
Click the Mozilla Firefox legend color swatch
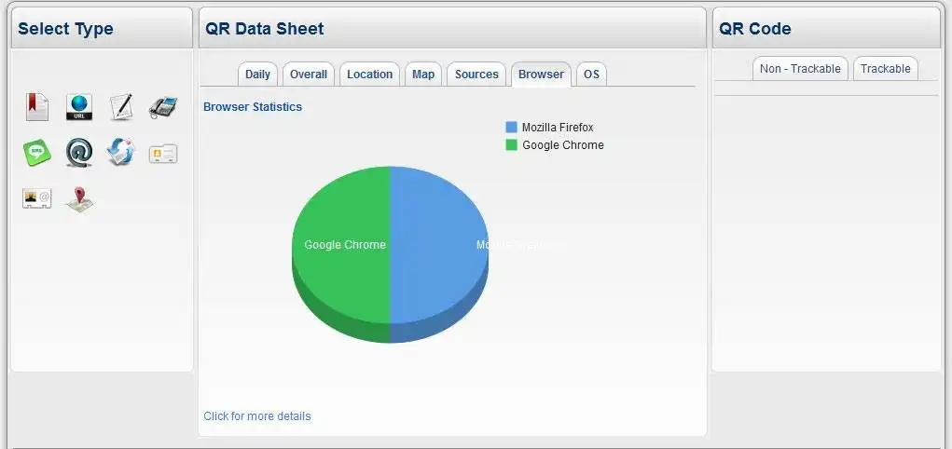(511, 128)
